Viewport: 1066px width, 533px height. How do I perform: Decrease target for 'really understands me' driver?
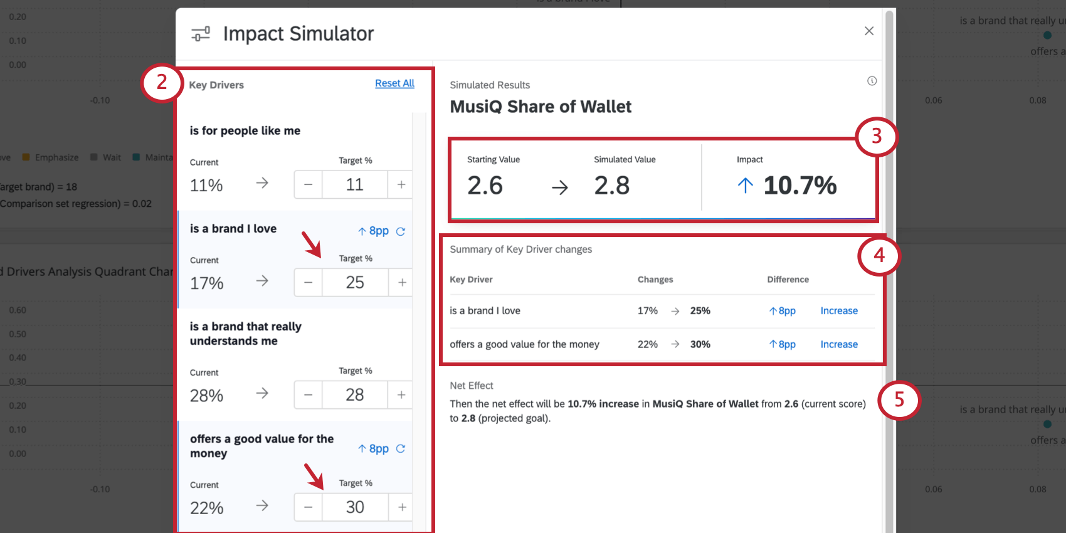308,395
